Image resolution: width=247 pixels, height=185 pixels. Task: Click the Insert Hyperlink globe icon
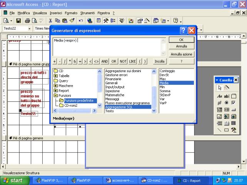(90, 21)
